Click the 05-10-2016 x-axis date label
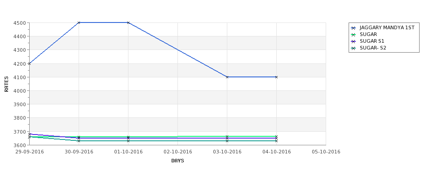The height and width of the screenshot is (193, 438). (326, 152)
